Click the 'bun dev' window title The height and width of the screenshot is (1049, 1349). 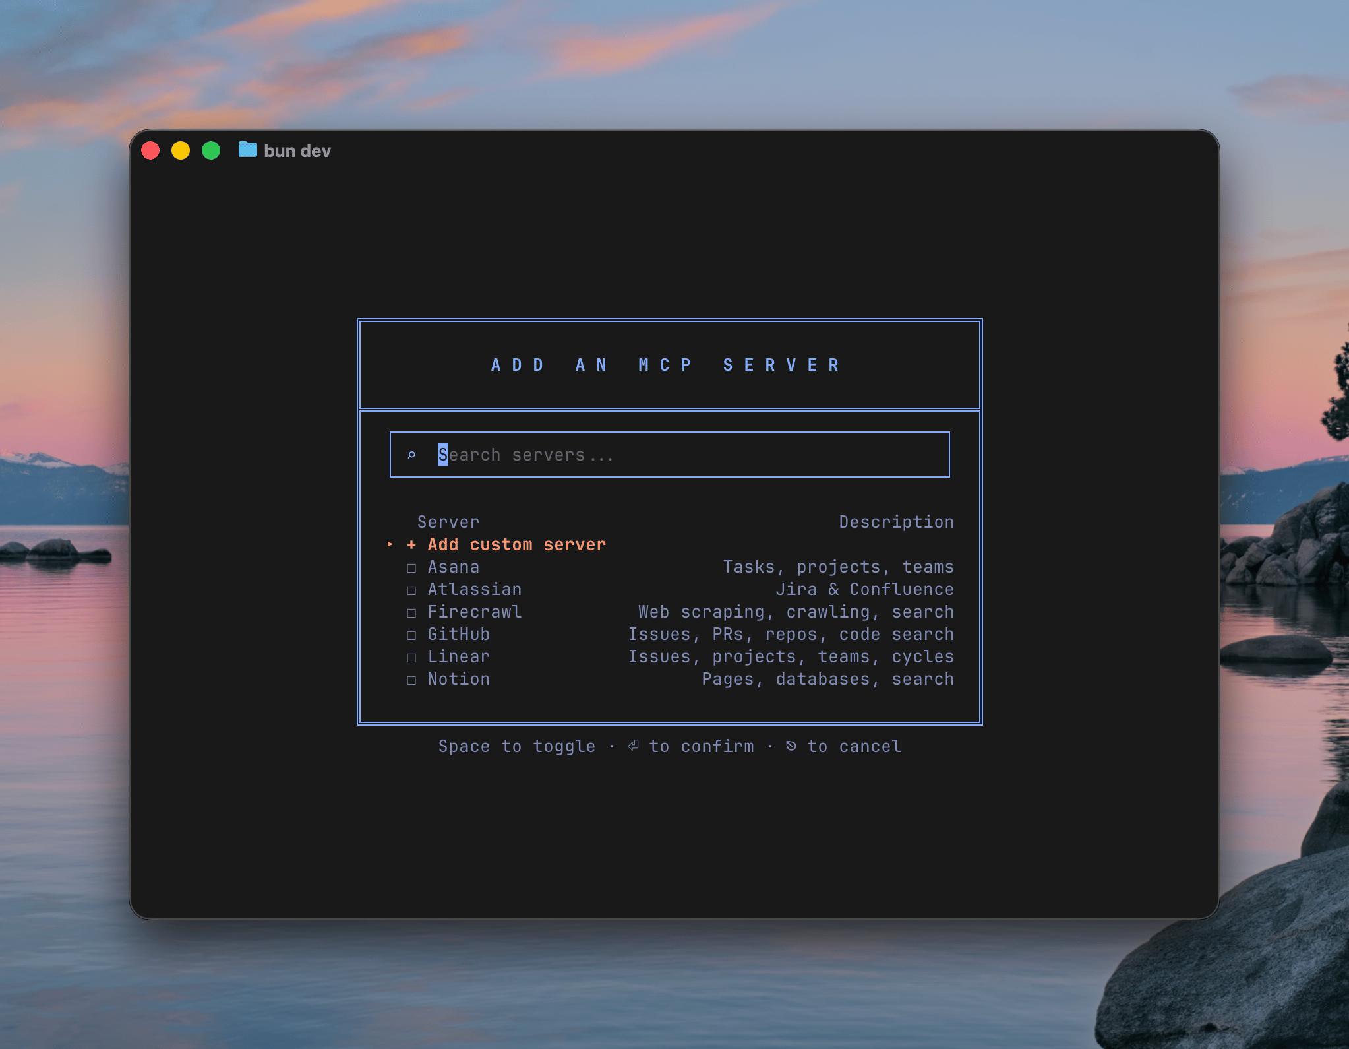pyautogui.click(x=297, y=151)
